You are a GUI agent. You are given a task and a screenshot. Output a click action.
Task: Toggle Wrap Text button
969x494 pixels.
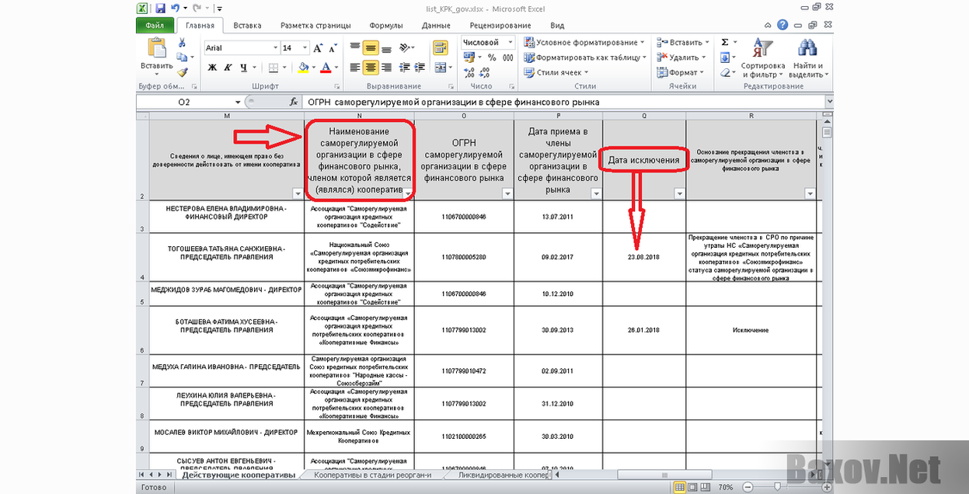click(x=441, y=48)
